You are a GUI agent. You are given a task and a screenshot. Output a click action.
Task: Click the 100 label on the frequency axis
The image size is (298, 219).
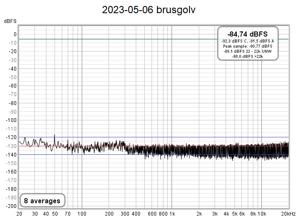coord(82,213)
